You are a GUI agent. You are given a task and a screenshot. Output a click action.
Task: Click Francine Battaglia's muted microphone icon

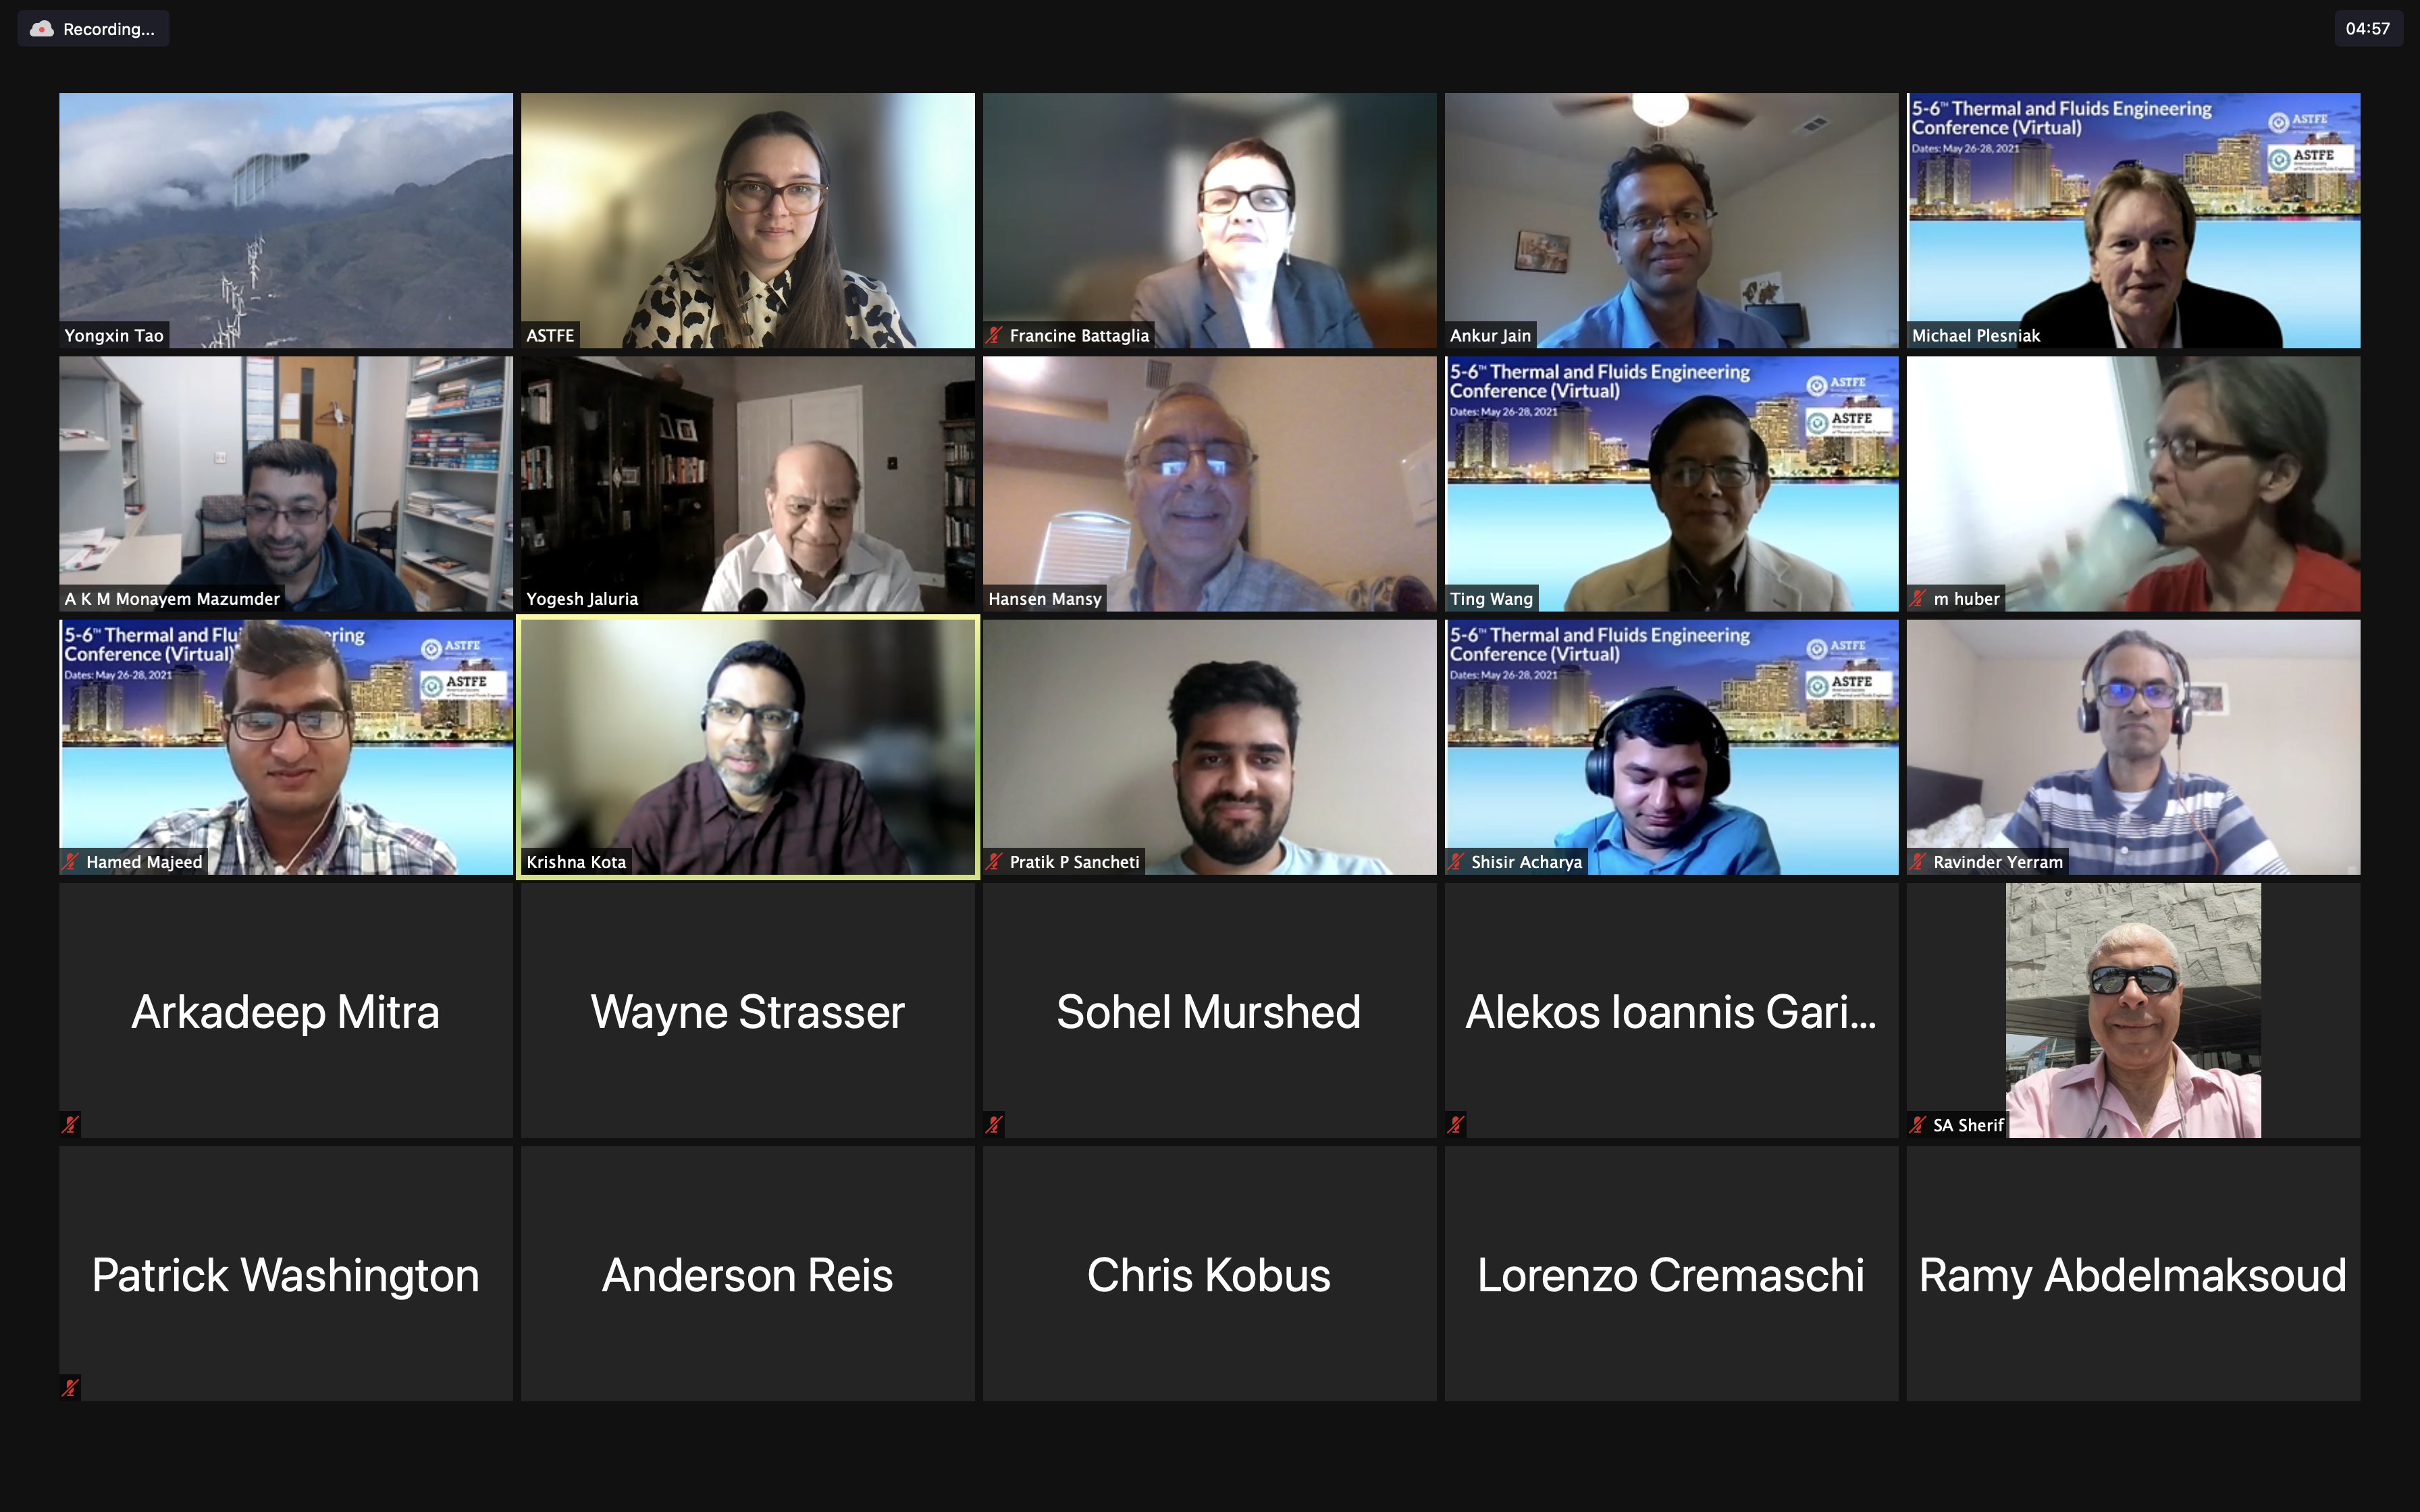994,336
